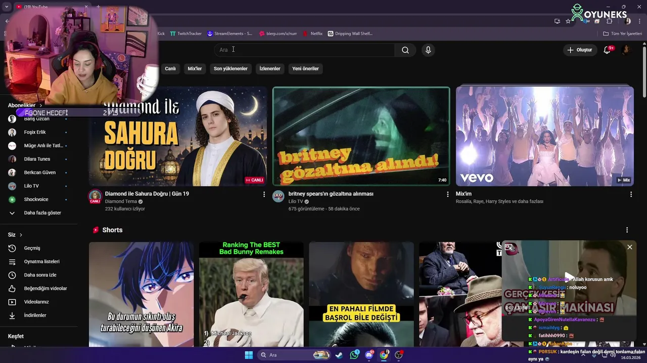Open the Akira anime Short thumbnail
This screenshot has height=363, width=647.
(141, 294)
